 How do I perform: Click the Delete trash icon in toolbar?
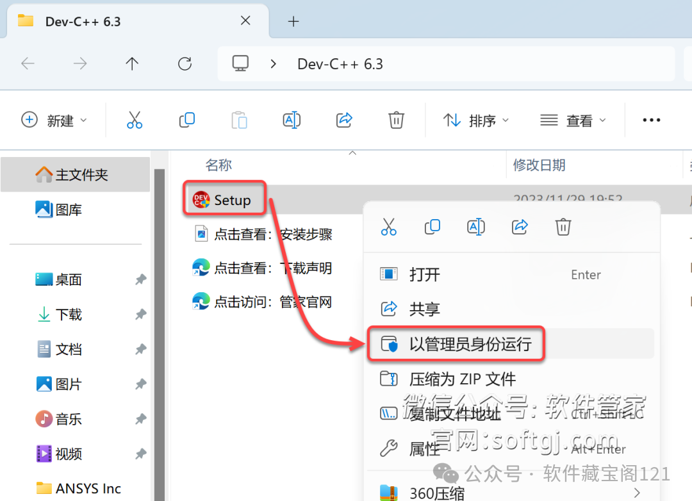tap(397, 120)
